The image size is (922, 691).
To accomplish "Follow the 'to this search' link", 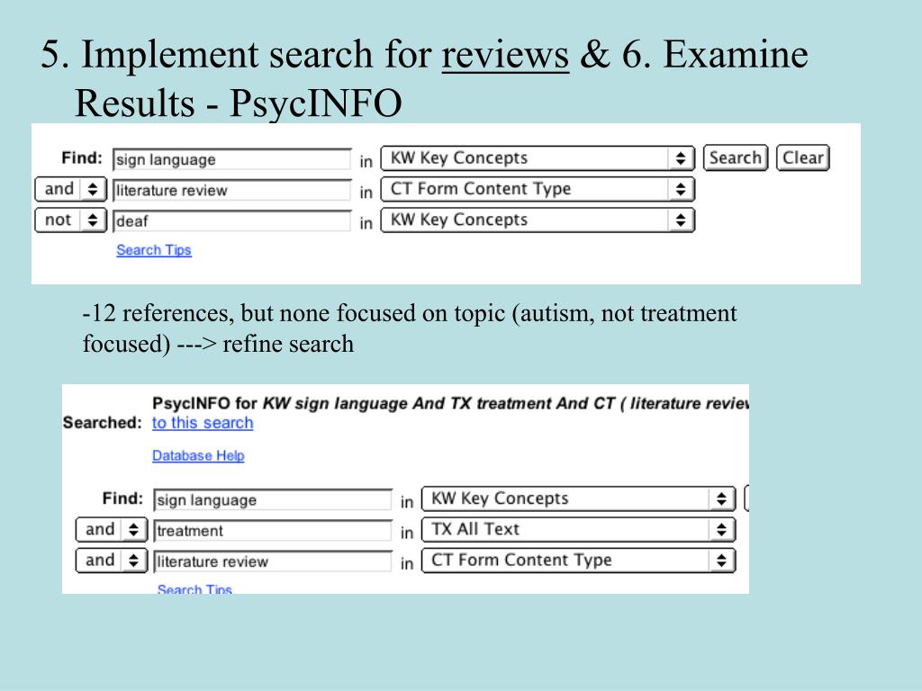I will click(203, 423).
